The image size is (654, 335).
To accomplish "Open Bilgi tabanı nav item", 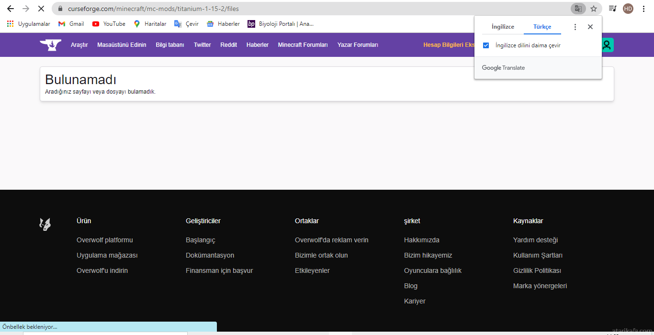I will click(170, 45).
